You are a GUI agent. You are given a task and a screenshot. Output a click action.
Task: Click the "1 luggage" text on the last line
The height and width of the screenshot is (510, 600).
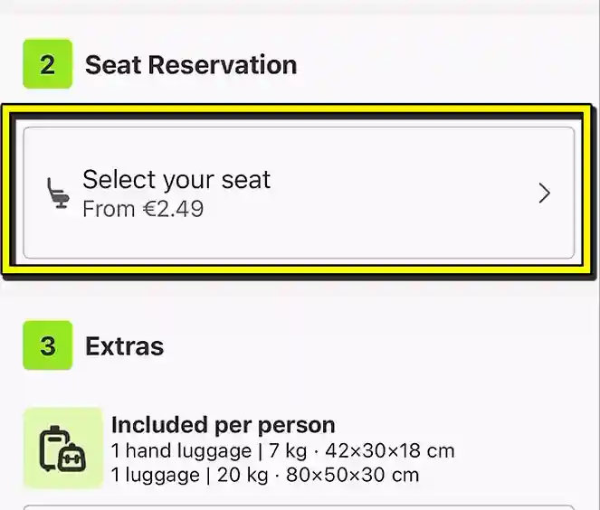[148, 474]
